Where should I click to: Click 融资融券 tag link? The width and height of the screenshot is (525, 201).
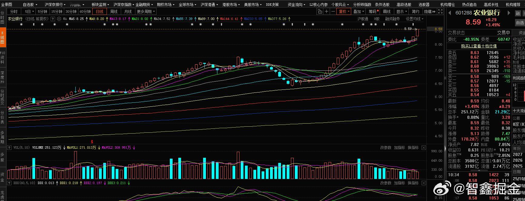coord(392,19)
